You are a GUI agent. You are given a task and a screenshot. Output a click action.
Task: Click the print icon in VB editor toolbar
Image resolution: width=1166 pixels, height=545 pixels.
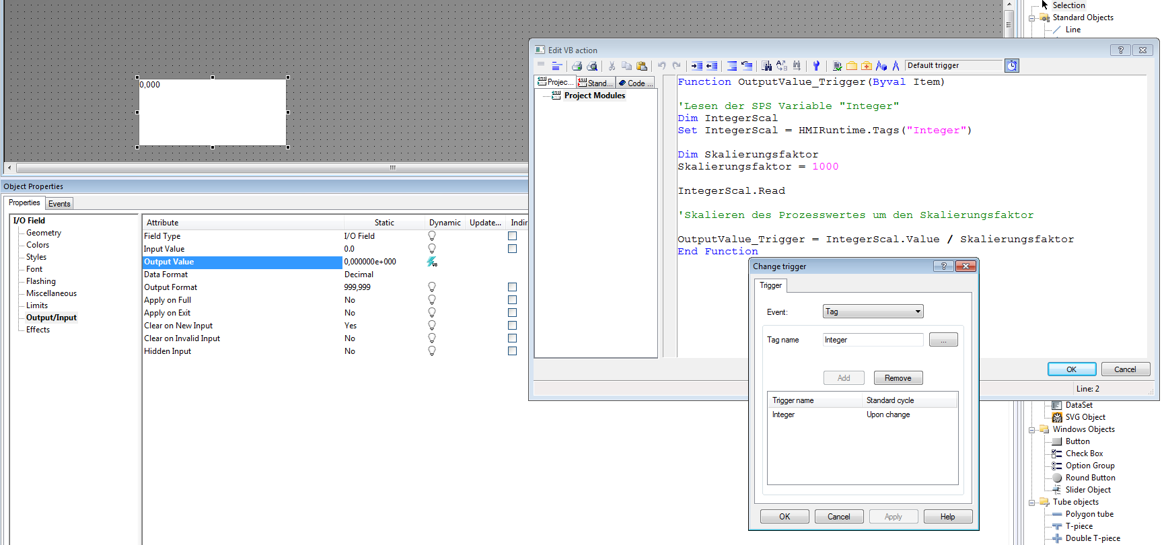click(577, 66)
